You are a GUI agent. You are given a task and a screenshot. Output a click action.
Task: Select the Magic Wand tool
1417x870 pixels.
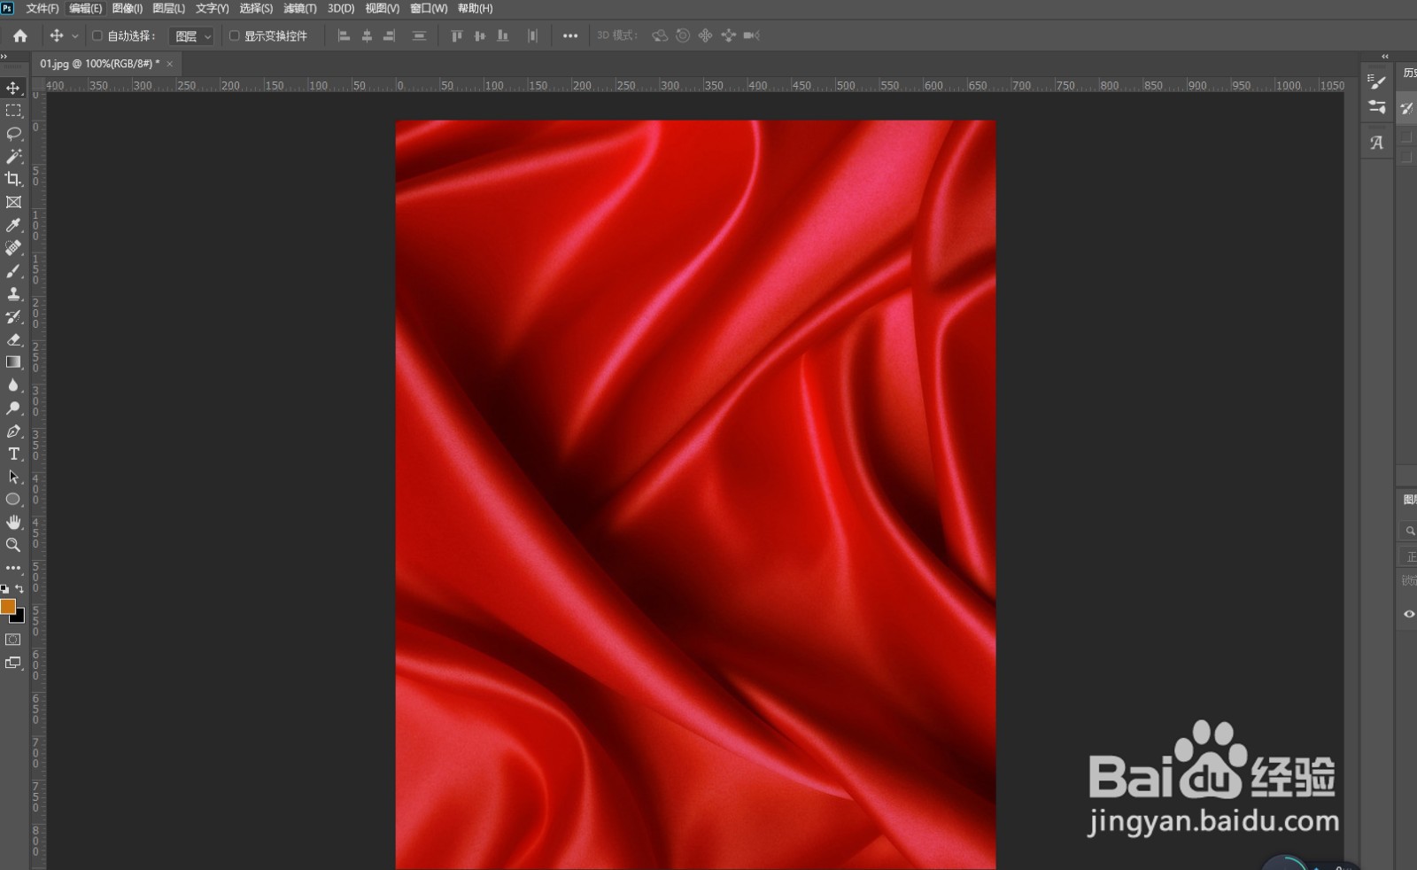[x=13, y=157]
